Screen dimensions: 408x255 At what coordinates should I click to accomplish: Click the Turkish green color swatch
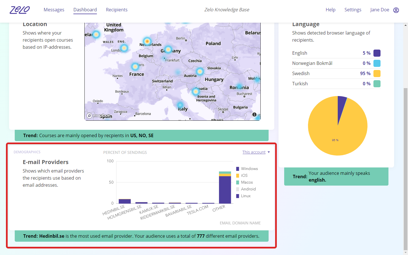coord(377,84)
